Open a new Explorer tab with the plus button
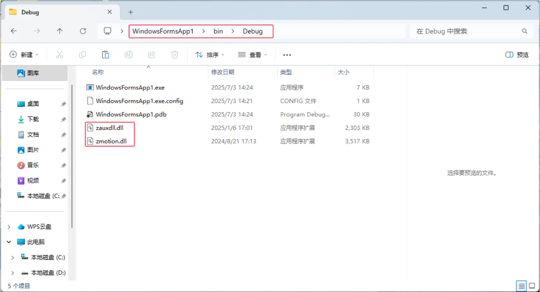This screenshot has width=540, height=292. [131, 12]
